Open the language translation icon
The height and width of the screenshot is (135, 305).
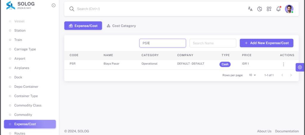tap(250, 9)
